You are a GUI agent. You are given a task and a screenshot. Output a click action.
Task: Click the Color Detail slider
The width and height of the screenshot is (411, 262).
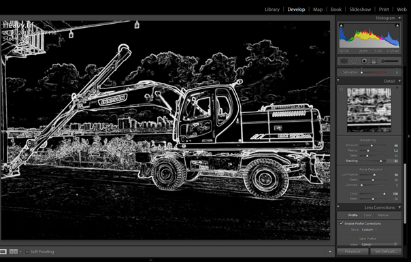373,199
